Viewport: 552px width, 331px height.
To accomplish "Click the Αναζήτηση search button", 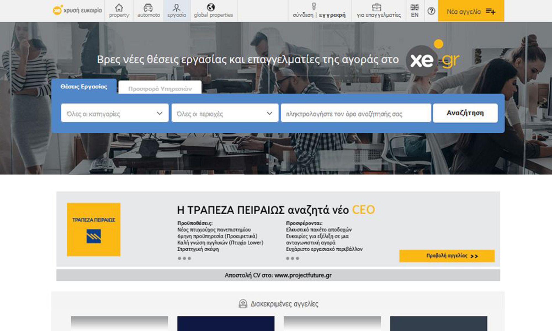I will [x=465, y=113].
